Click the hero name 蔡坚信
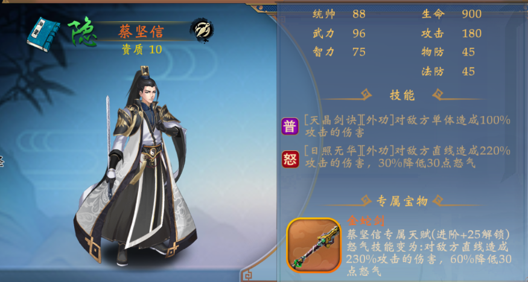The width and height of the screenshot is (528, 282). pyautogui.click(x=141, y=31)
